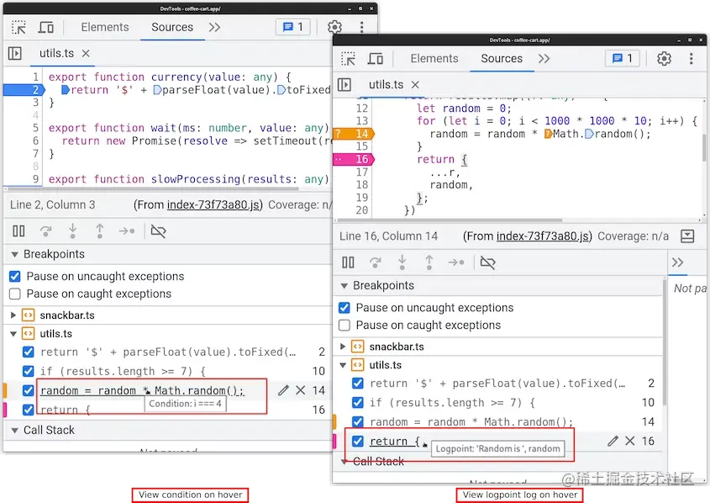Close utils.ts tab in left DevTools window

point(86,54)
